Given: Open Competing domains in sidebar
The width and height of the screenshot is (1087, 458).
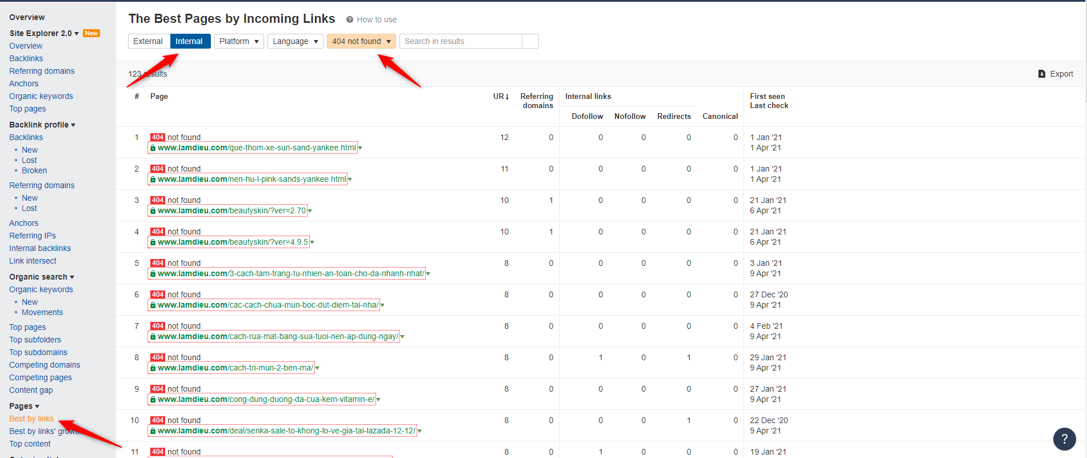Looking at the screenshot, I should click(x=45, y=365).
